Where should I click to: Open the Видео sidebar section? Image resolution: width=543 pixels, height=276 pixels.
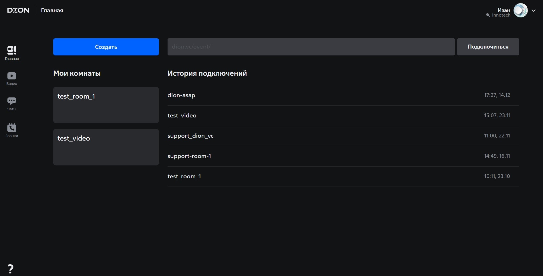12,79
